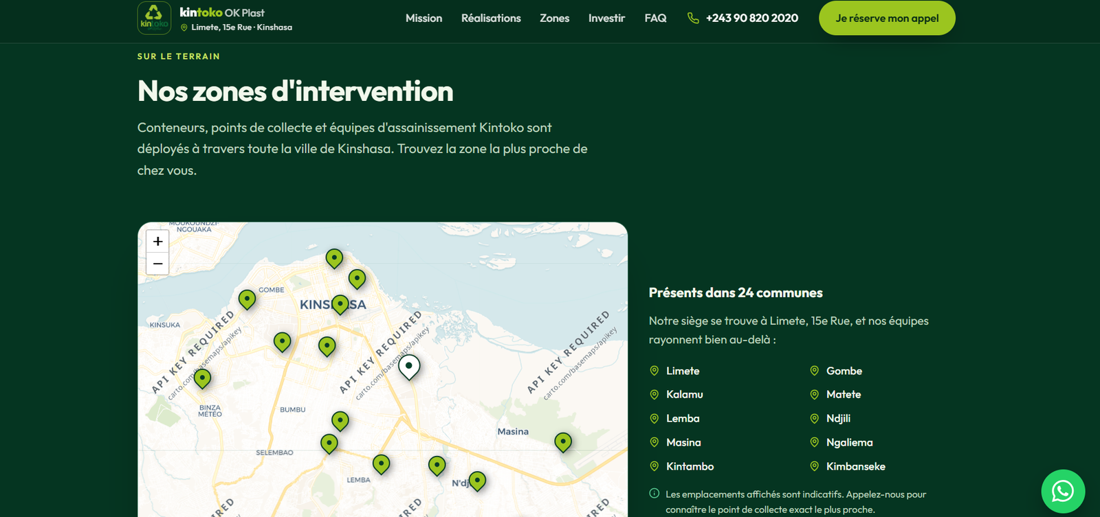
Task: Click the 'KINSUKA' label on the map
Action: pyautogui.click(x=165, y=325)
